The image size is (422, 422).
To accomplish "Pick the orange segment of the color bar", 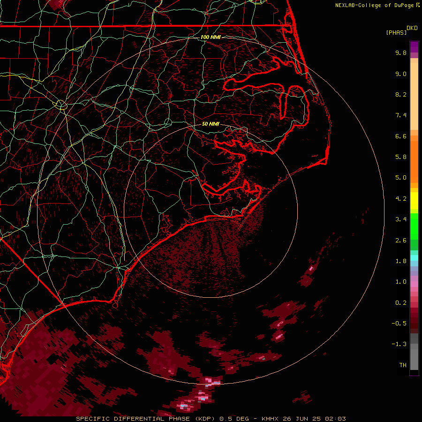I will click(414, 162).
